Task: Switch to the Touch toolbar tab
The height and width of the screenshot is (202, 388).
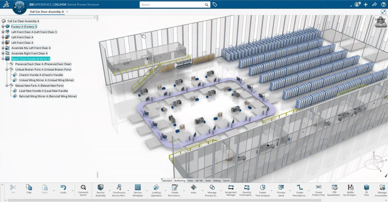Action: pyautogui.click(x=226, y=181)
